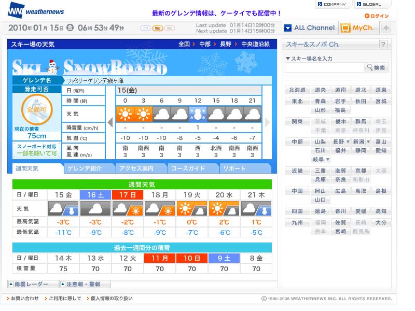
Task: Click the right arrow to next hours
Action: [267, 122]
